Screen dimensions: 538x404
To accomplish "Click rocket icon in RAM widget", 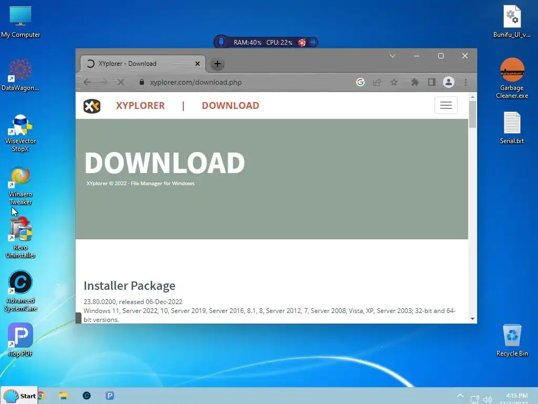I will coord(221,42).
